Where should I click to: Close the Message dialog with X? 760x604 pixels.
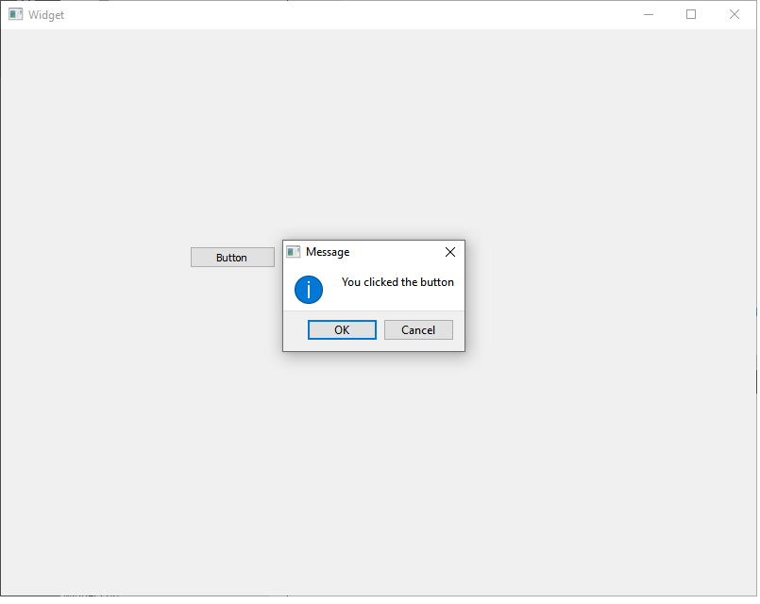(x=451, y=253)
